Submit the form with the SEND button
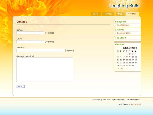The image size is (153, 115). point(21,87)
